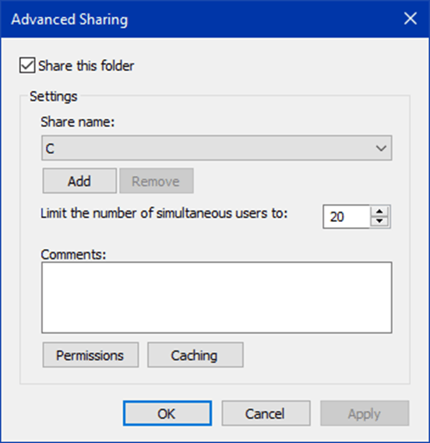Click inside the Comments text area
The height and width of the screenshot is (443, 430).
pos(217,297)
